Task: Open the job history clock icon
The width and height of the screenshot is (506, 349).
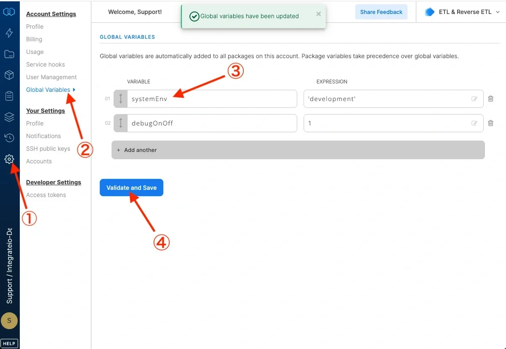Action: point(9,138)
